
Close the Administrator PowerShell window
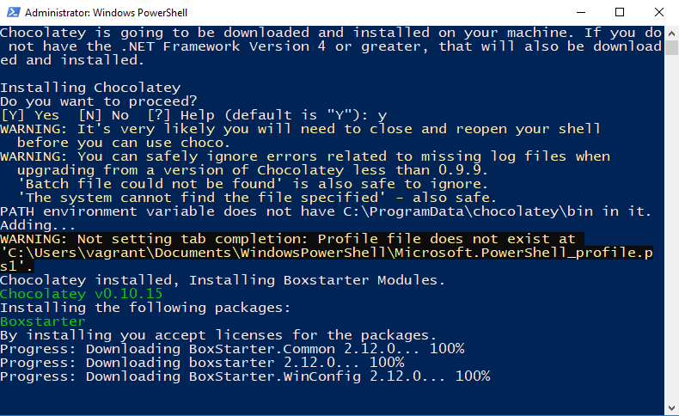(658, 12)
